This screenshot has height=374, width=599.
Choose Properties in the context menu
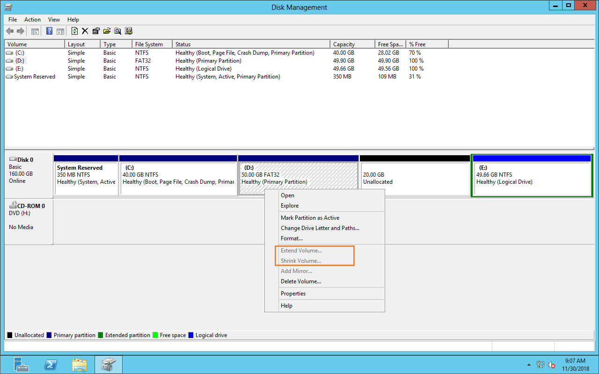[x=325, y=294]
